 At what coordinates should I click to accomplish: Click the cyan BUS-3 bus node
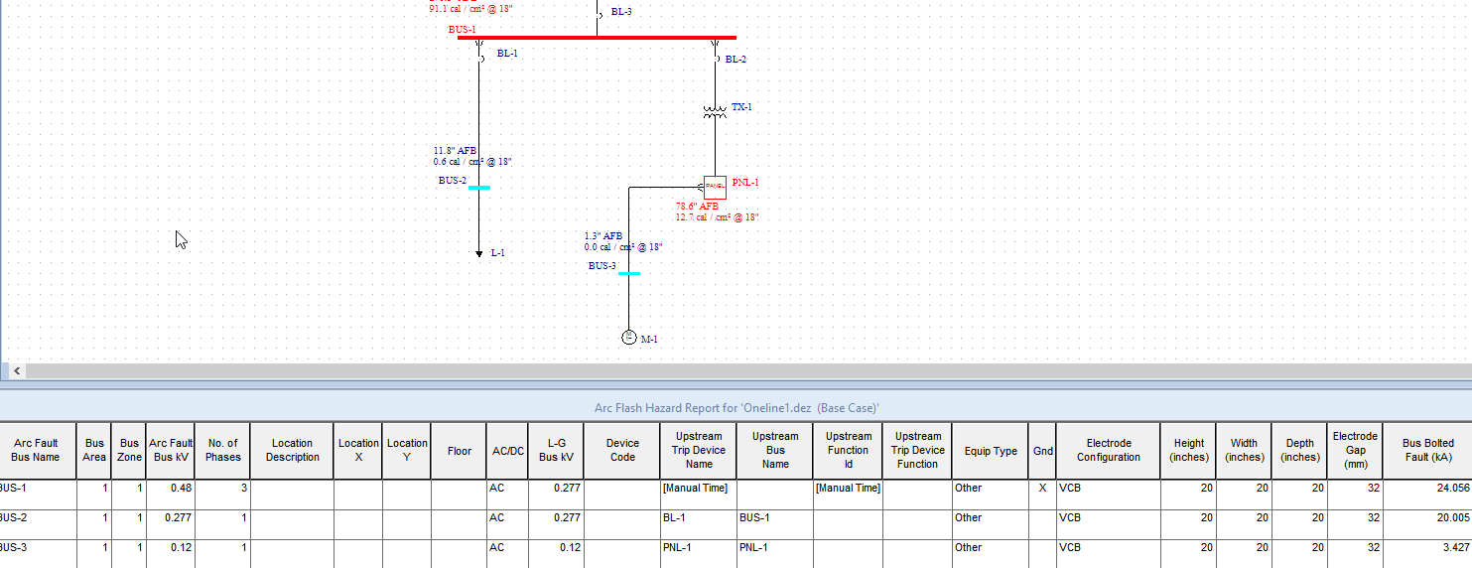click(628, 273)
